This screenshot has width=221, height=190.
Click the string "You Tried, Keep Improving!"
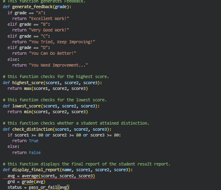click(x=62, y=42)
